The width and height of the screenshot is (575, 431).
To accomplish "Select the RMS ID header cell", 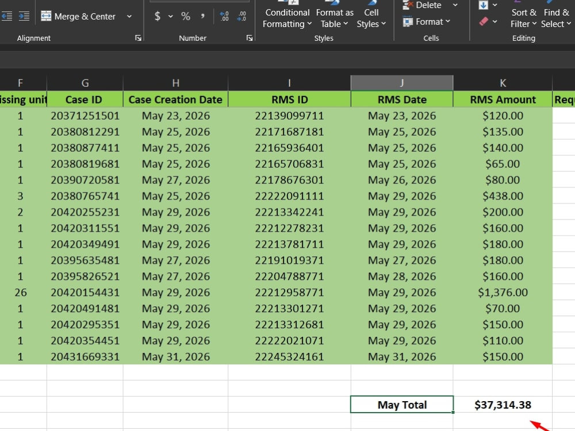I will 289,99.
